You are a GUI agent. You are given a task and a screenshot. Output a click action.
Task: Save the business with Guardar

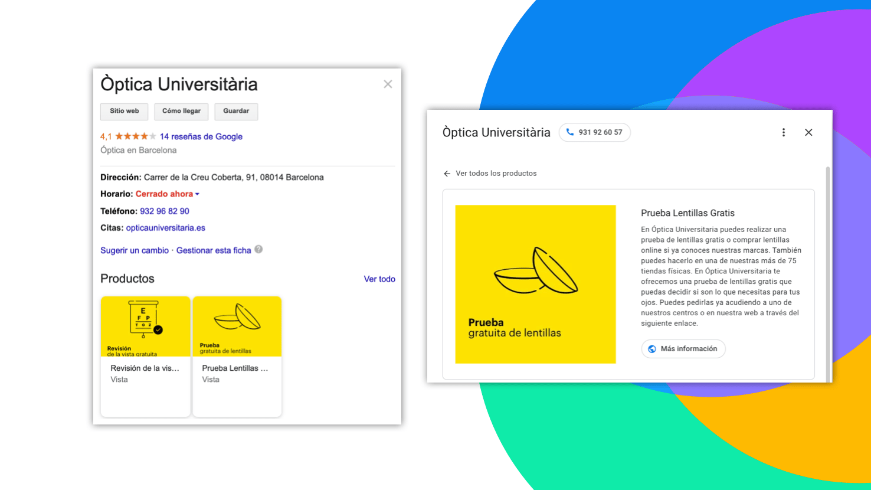(x=236, y=112)
